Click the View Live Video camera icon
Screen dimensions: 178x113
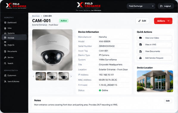click(140, 38)
